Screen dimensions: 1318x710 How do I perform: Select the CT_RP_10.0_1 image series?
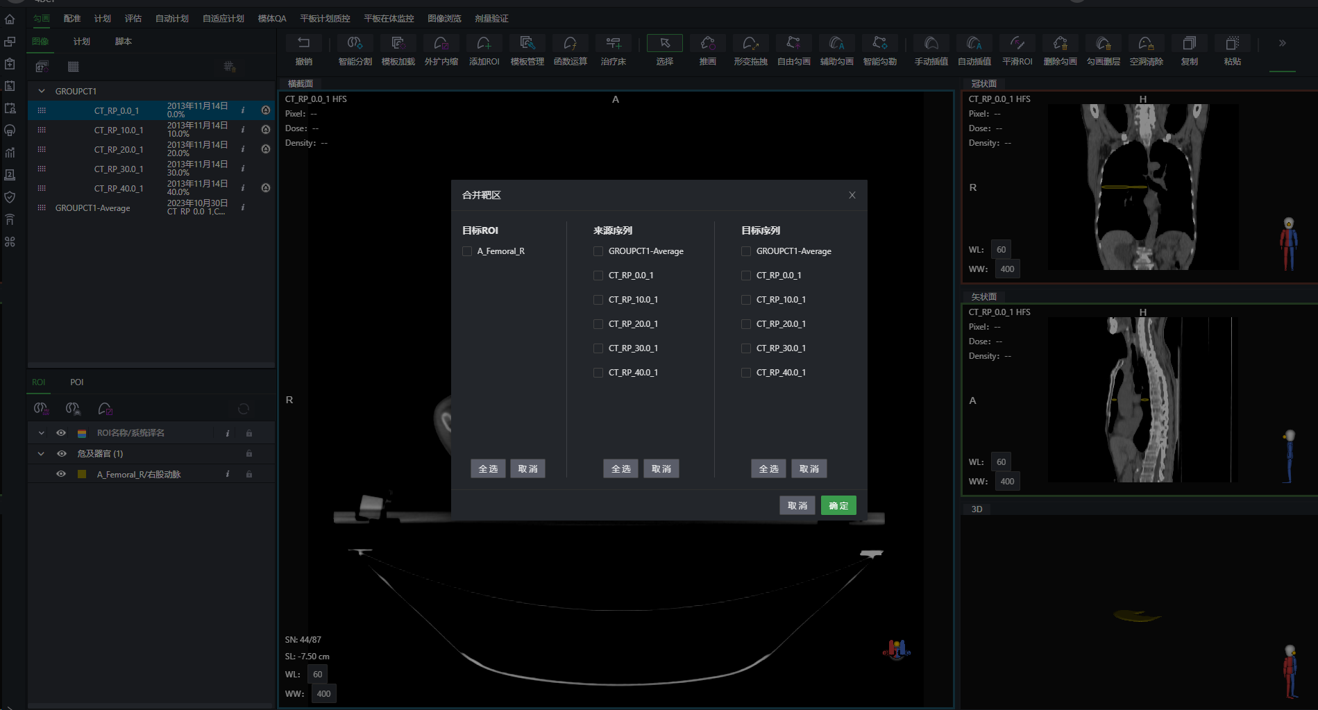[x=151, y=130]
